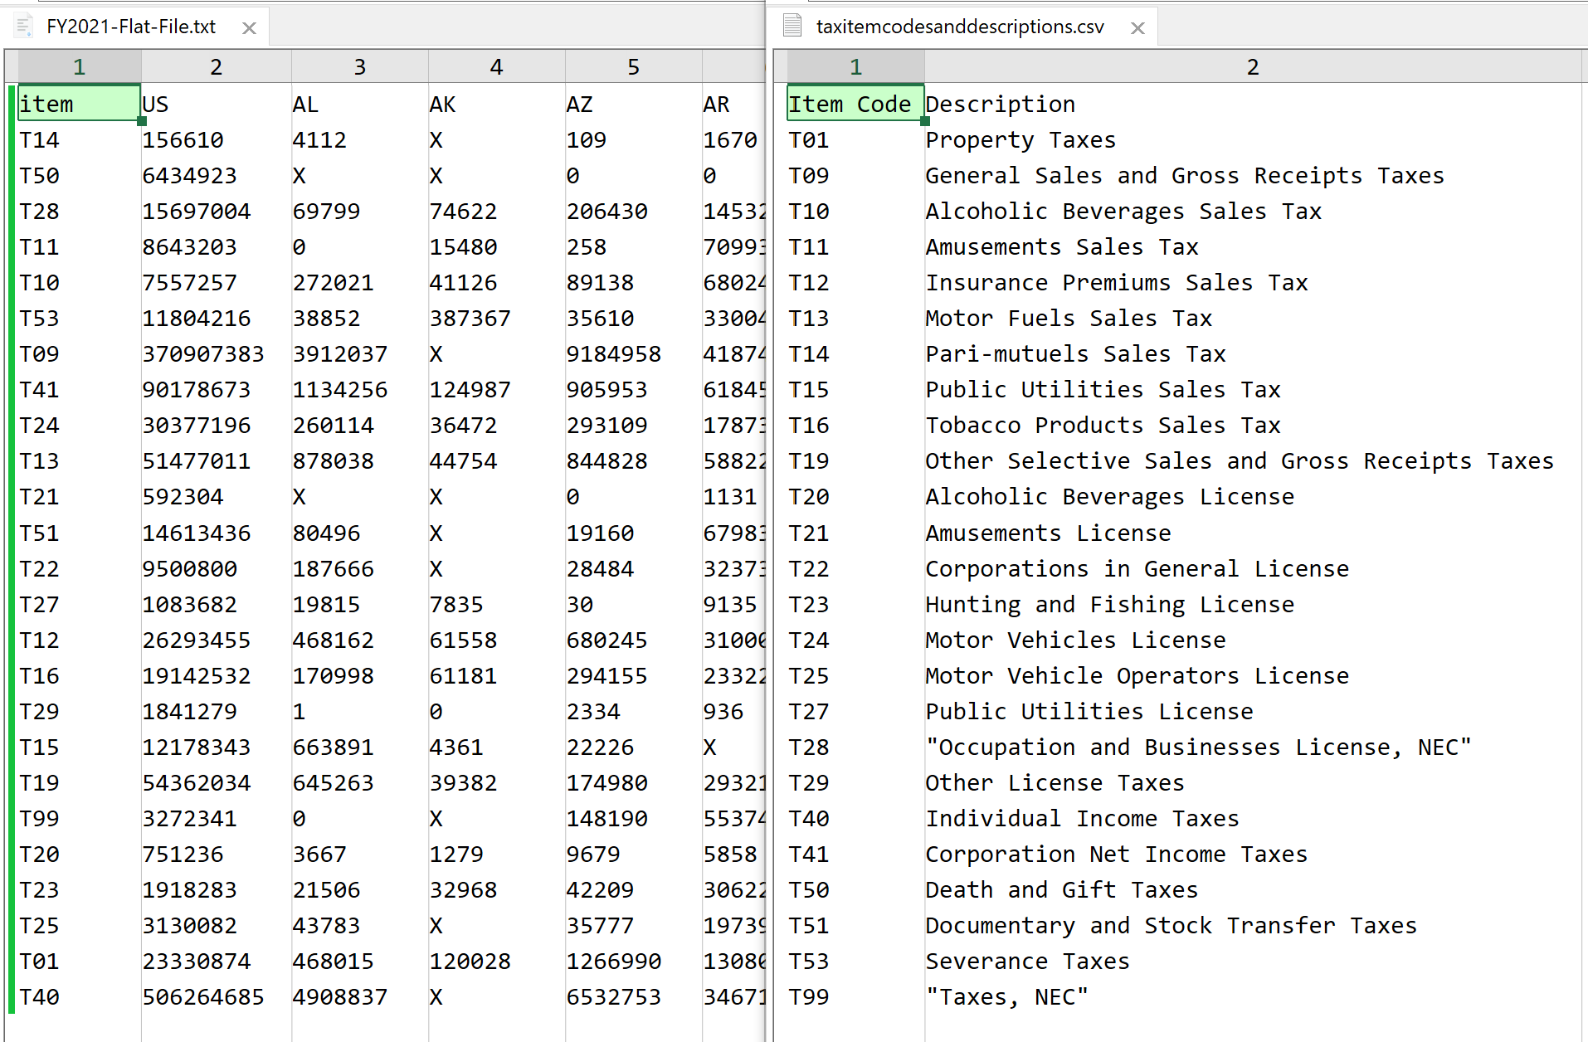This screenshot has width=1588, height=1042.
Task: Click 'Motor Fuels Sales Tax' description
Action: click(1069, 319)
